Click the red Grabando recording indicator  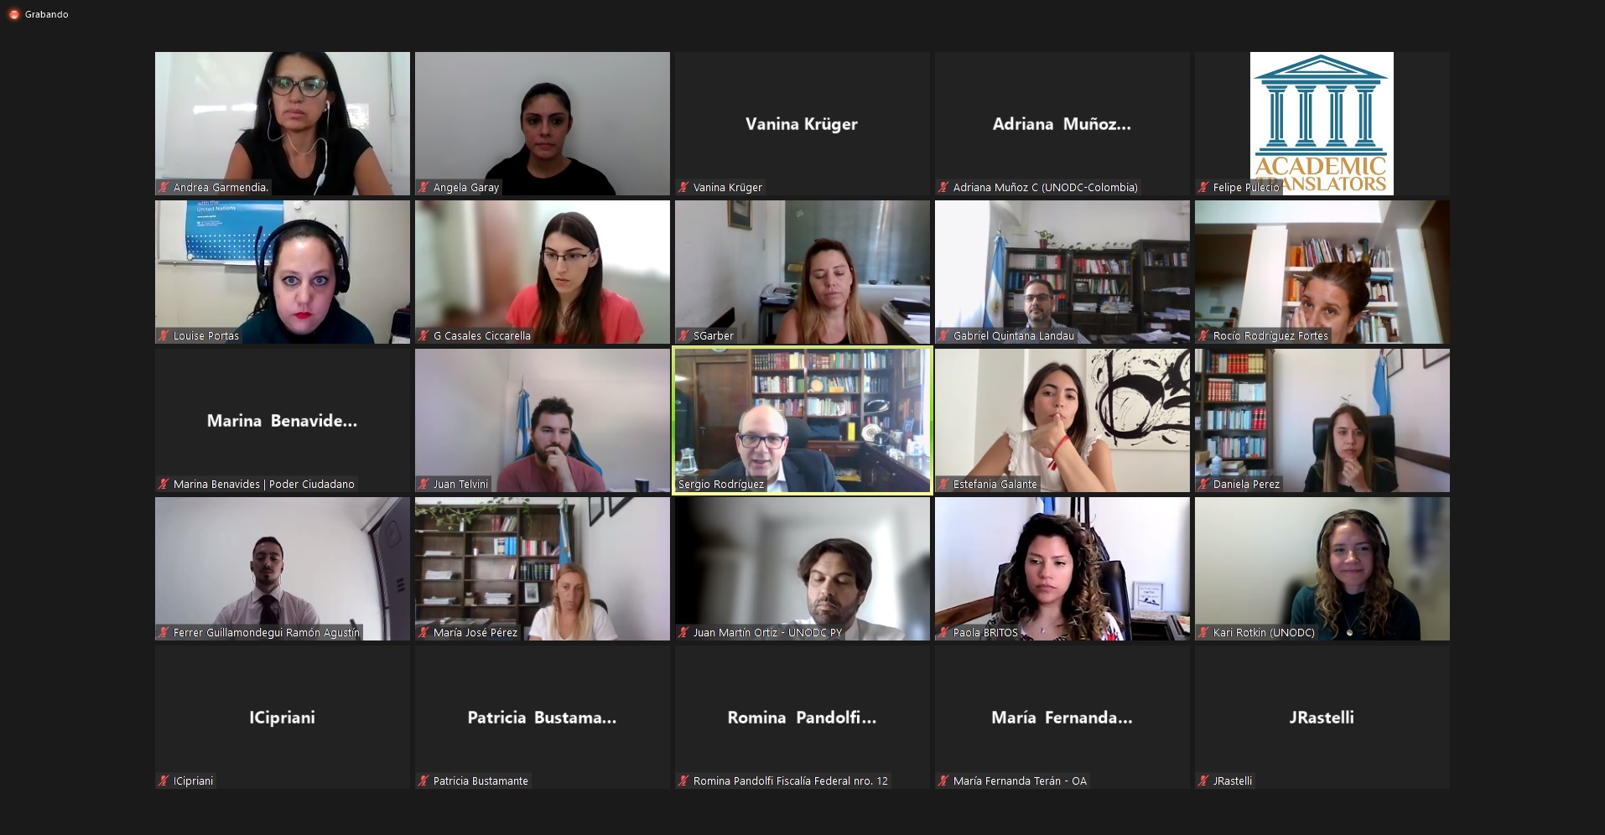point(14,14)
